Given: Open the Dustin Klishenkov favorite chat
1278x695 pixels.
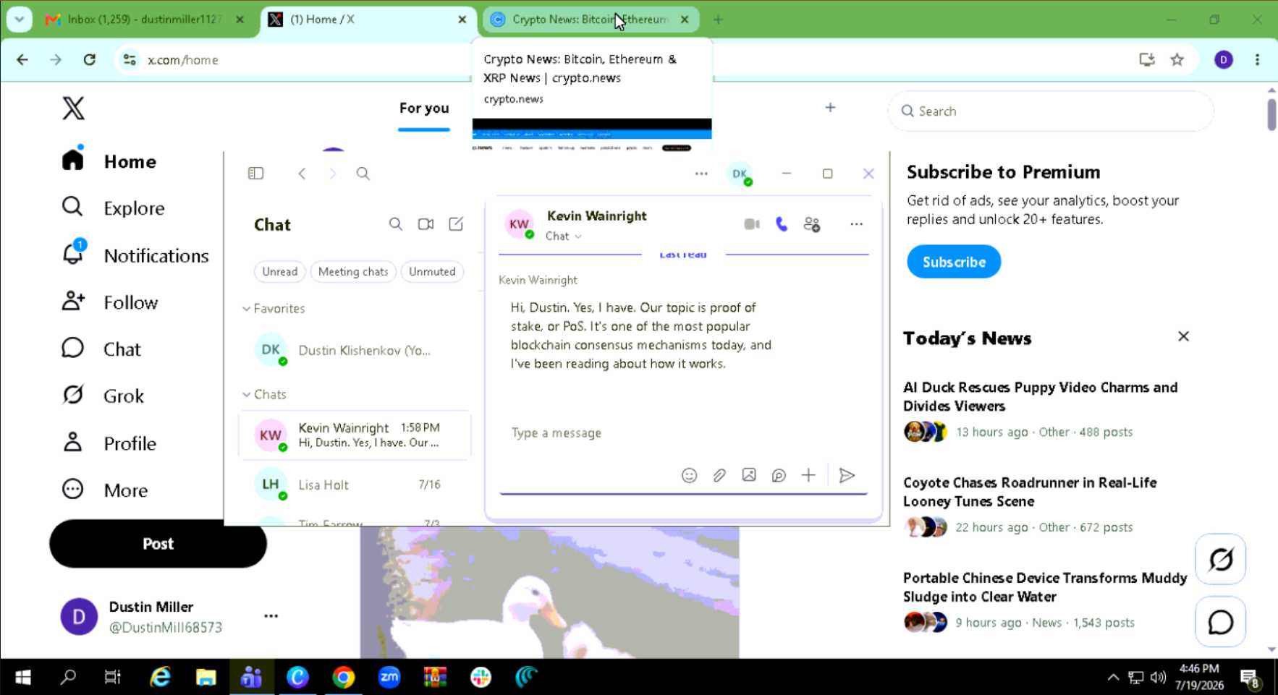Looking at the screenshot, I should 355,351.
